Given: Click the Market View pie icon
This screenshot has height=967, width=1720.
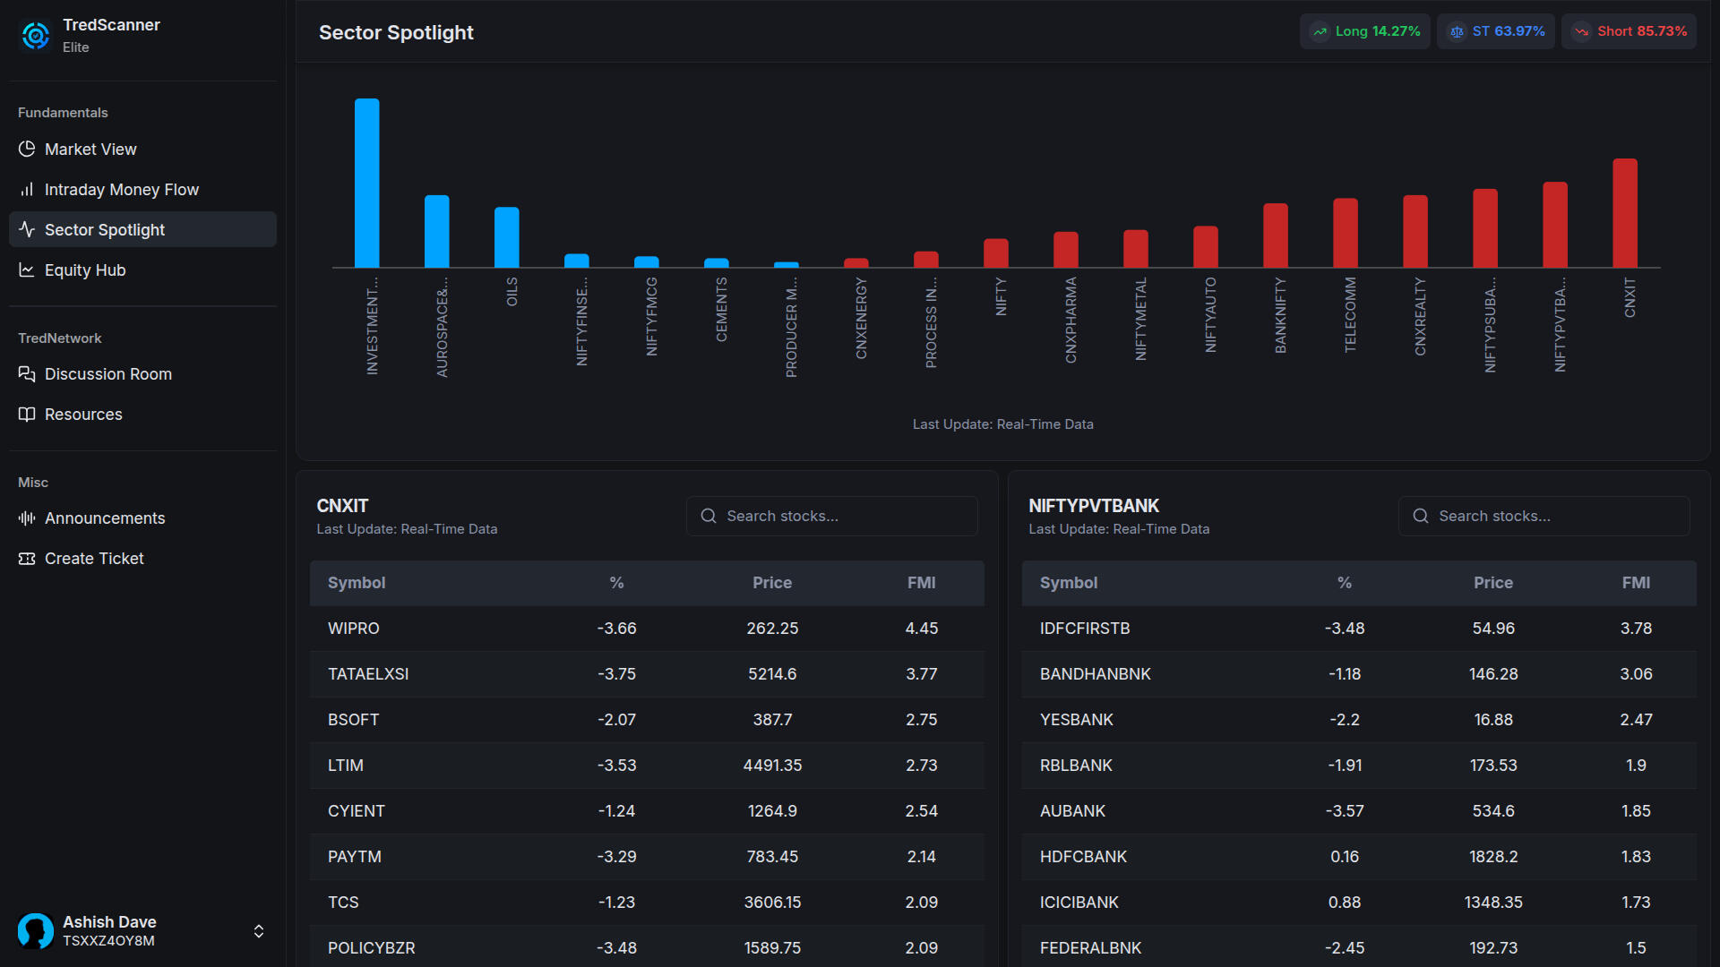Looking at the screenshot, I should point(27,149).
